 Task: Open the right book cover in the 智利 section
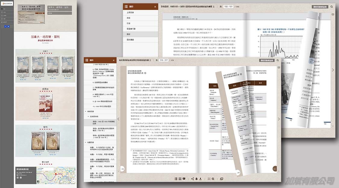tap(53, 141)
